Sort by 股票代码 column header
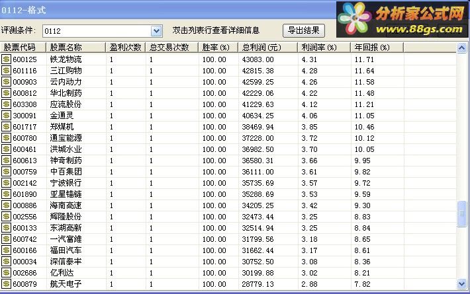470x294 pixels. coord(23,48)
